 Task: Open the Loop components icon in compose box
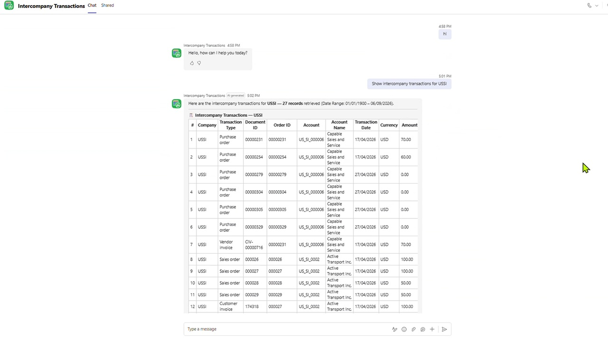pyautogui.click(x=423, y=329)
